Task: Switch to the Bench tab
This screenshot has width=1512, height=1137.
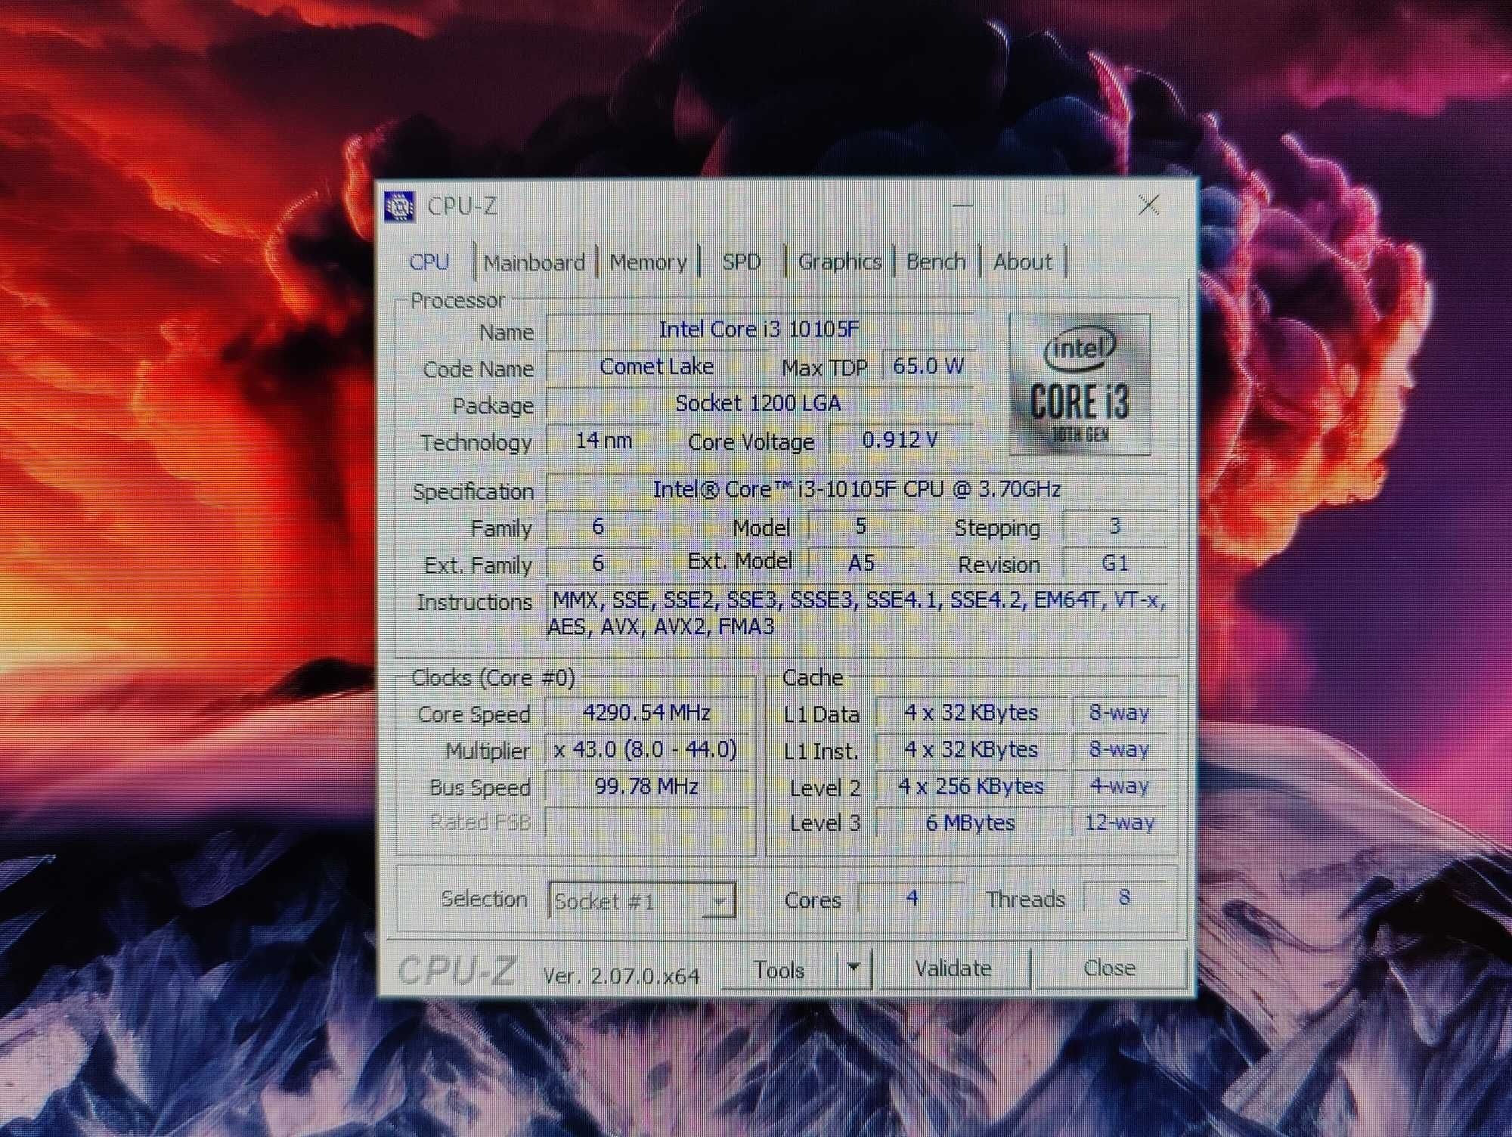Action: pyautogui.click(x=936, y=262)
